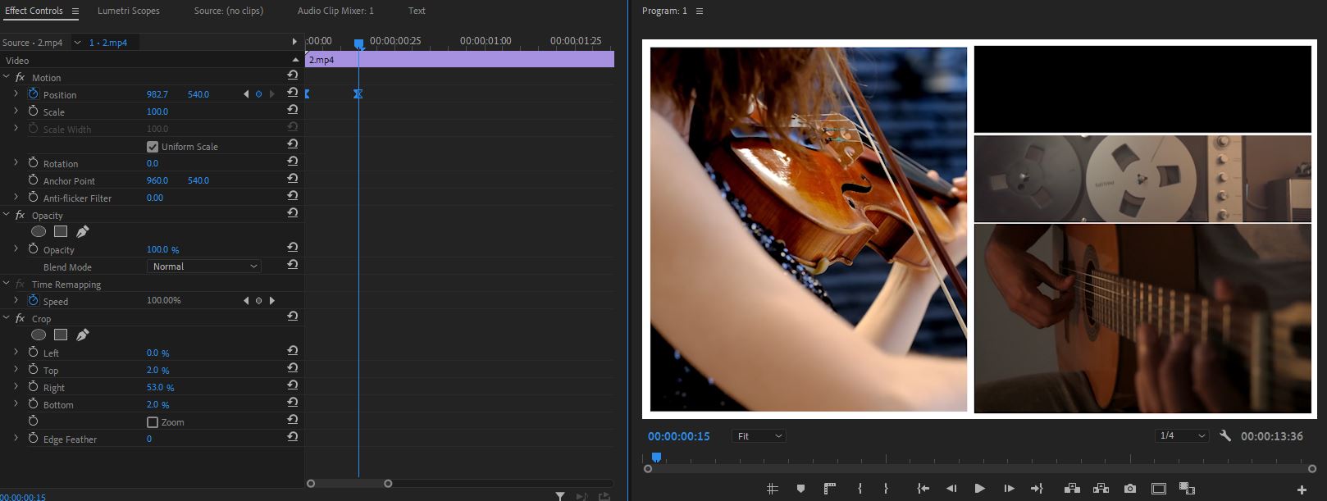Click Crop Right value 53.0 %
The image size is (1327, 501).
[x=160, y=387]
